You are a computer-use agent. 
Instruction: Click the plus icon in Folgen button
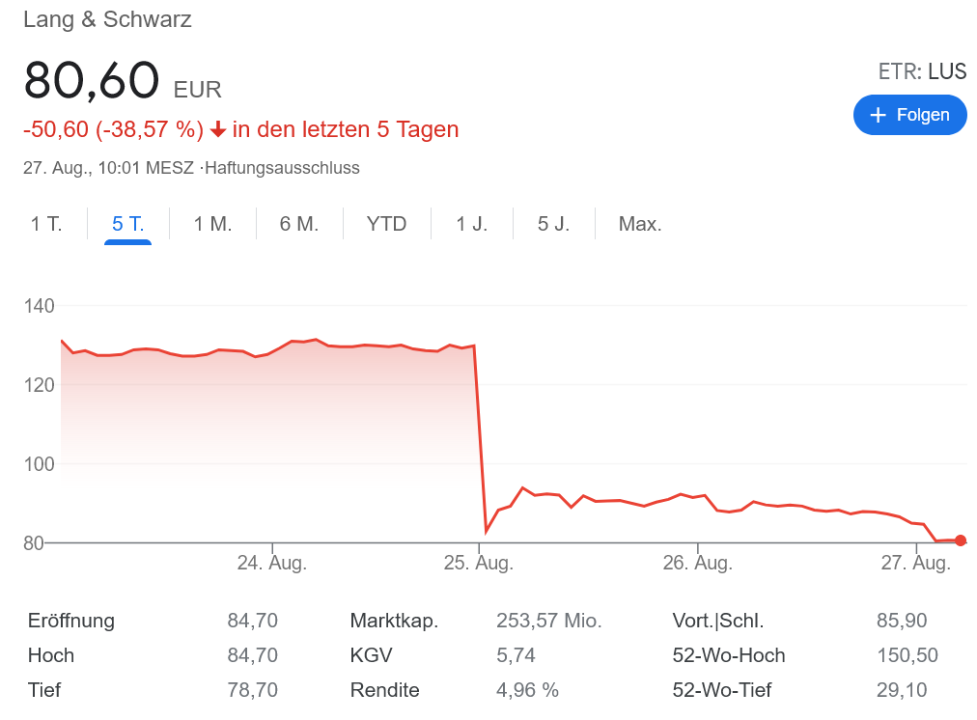[878, 115]
